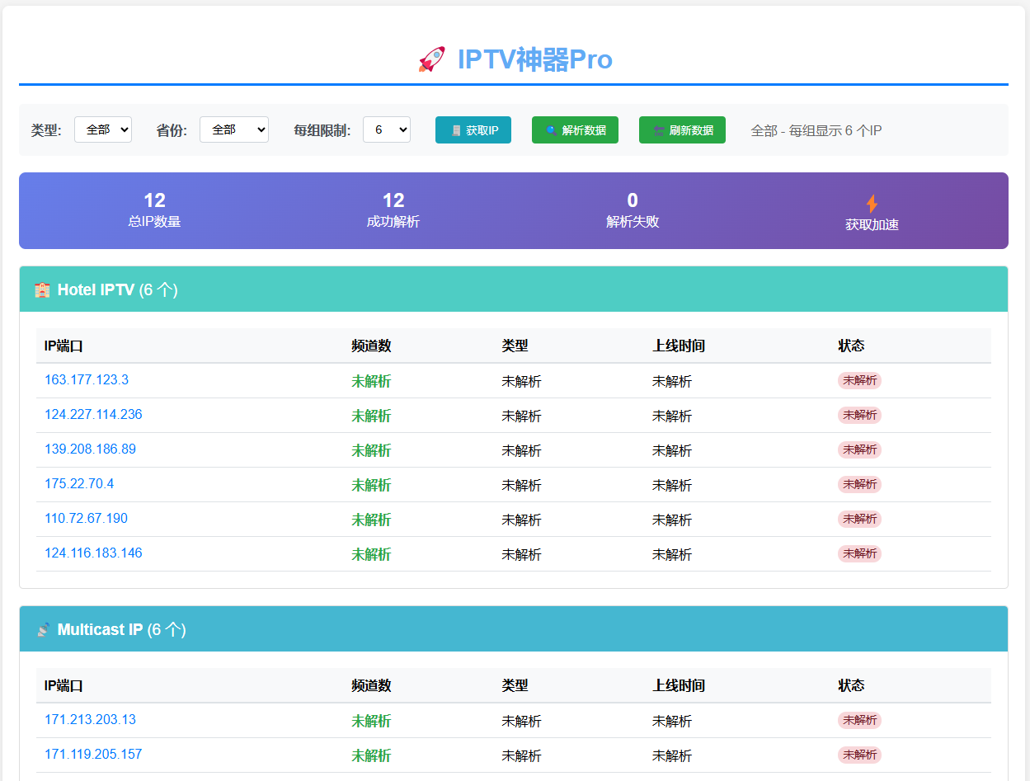
Task: Click the 未解析 status badge for 139.208.186.89
Action: (x=859, y=449)
